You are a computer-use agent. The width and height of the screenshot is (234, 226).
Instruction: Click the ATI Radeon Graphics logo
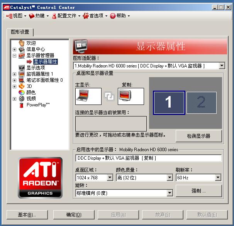pyautogui.click(x=40, y=178)
